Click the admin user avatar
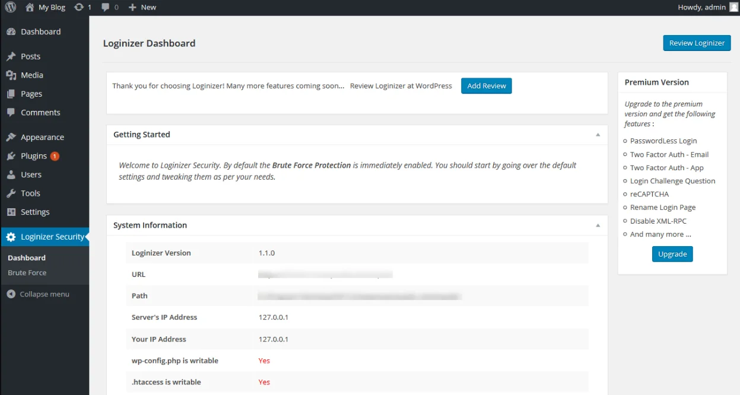 [x=734, y=7]
